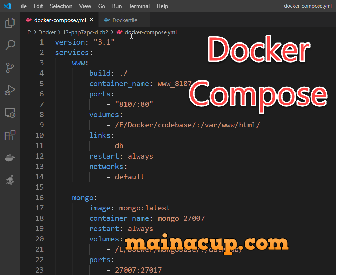Open the Help menu
Viewport: 337px width, 275px height.
162,6
